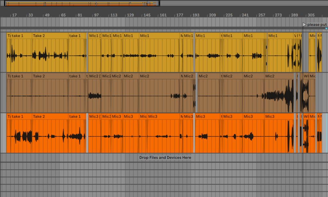The width and height of the screenshot is (328, 197).
Task: Click bar 305 on the timeline ruler
Action: click(x=311, y=15)
